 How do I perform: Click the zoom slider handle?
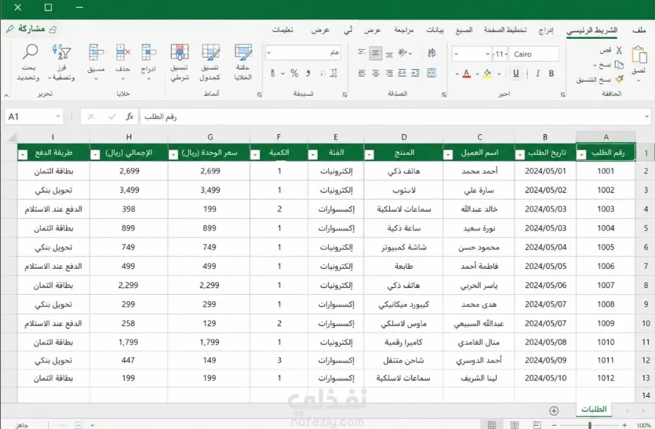tap(589, 425)
